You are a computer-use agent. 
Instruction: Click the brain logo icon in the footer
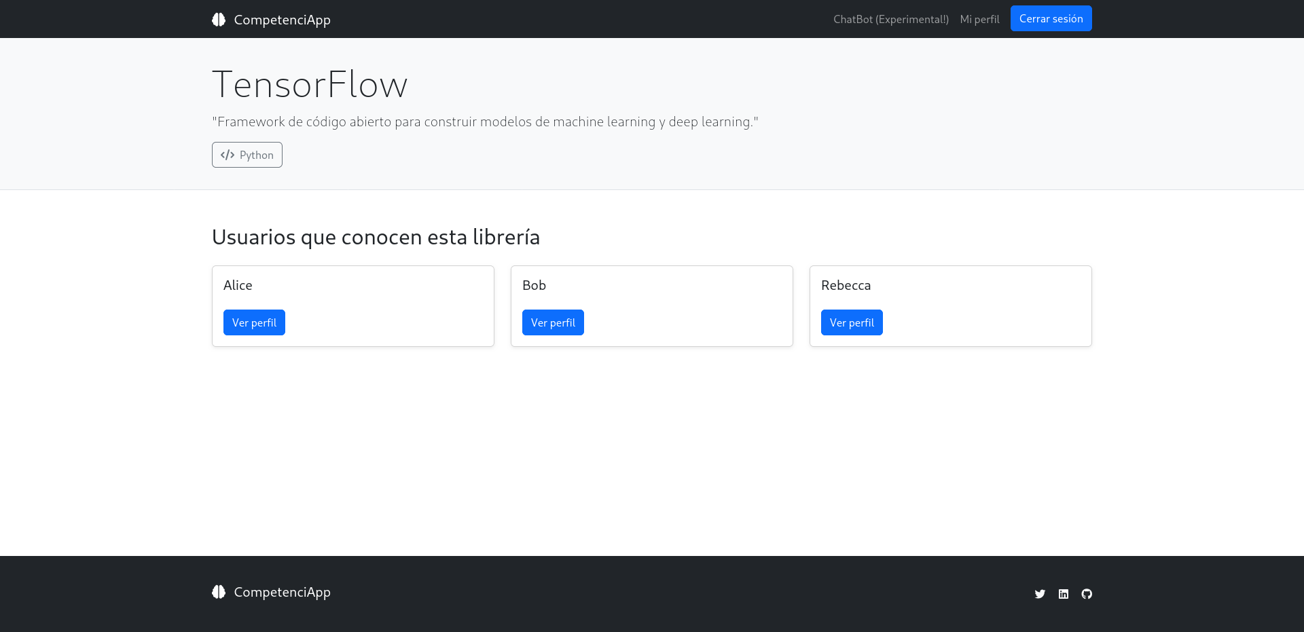pos(219,592)
